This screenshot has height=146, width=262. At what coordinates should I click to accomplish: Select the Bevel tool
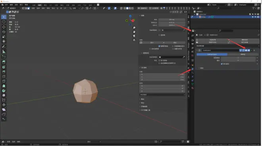pos(4,72)
